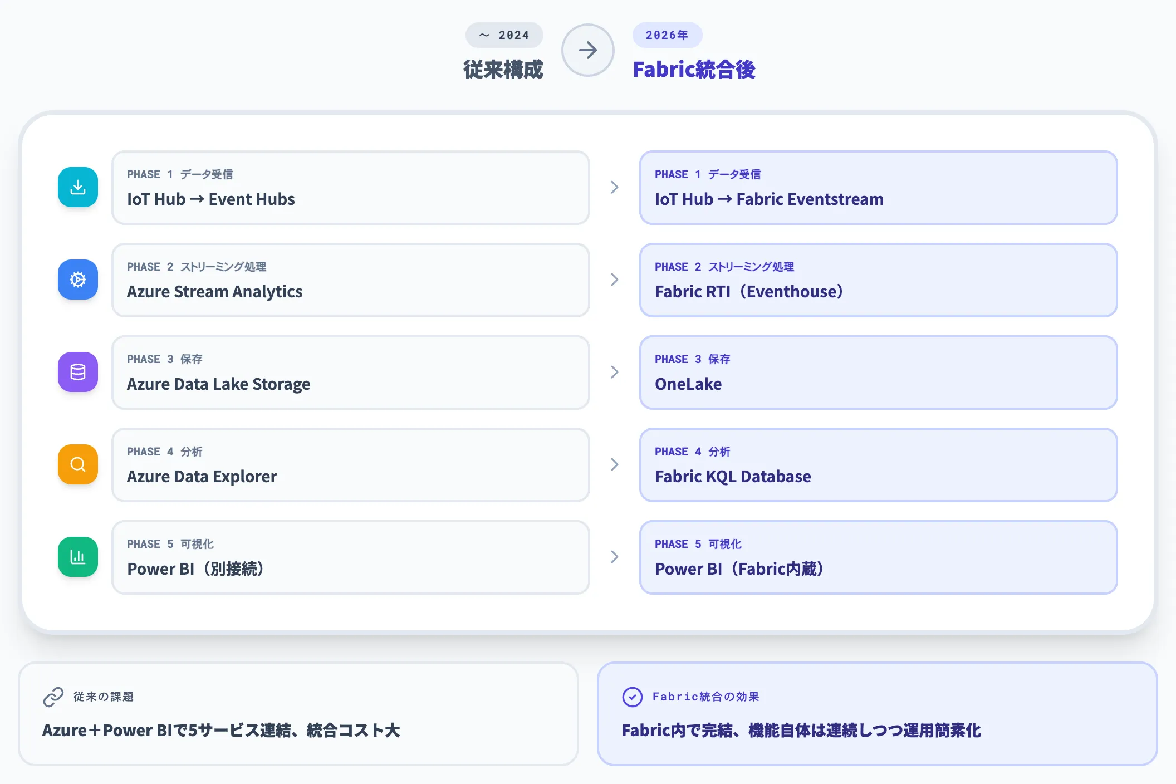Viewport: 1176px width, 784px height.
Task: Click the right PHASE 1 データ受信 label
Action: tap(708, 174)
